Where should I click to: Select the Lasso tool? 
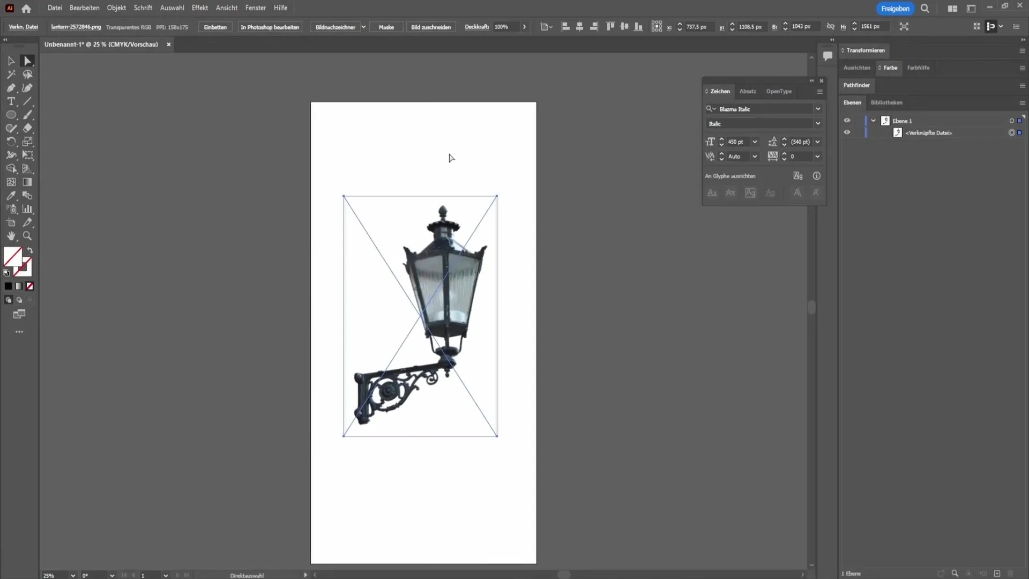pos(27,75)
